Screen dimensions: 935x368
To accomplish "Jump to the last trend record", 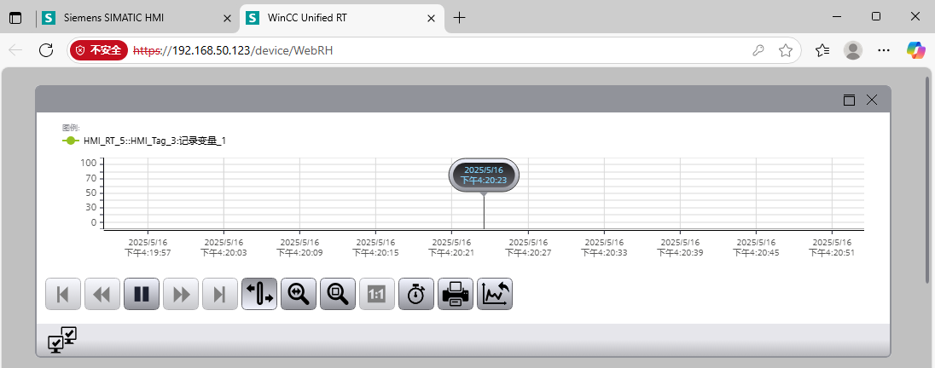I will pos(220,294).
